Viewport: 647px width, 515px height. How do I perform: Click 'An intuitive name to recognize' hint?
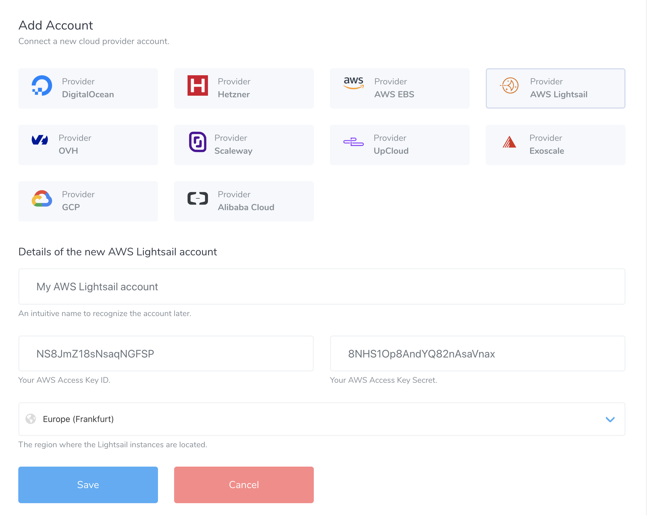pos(105,313)
